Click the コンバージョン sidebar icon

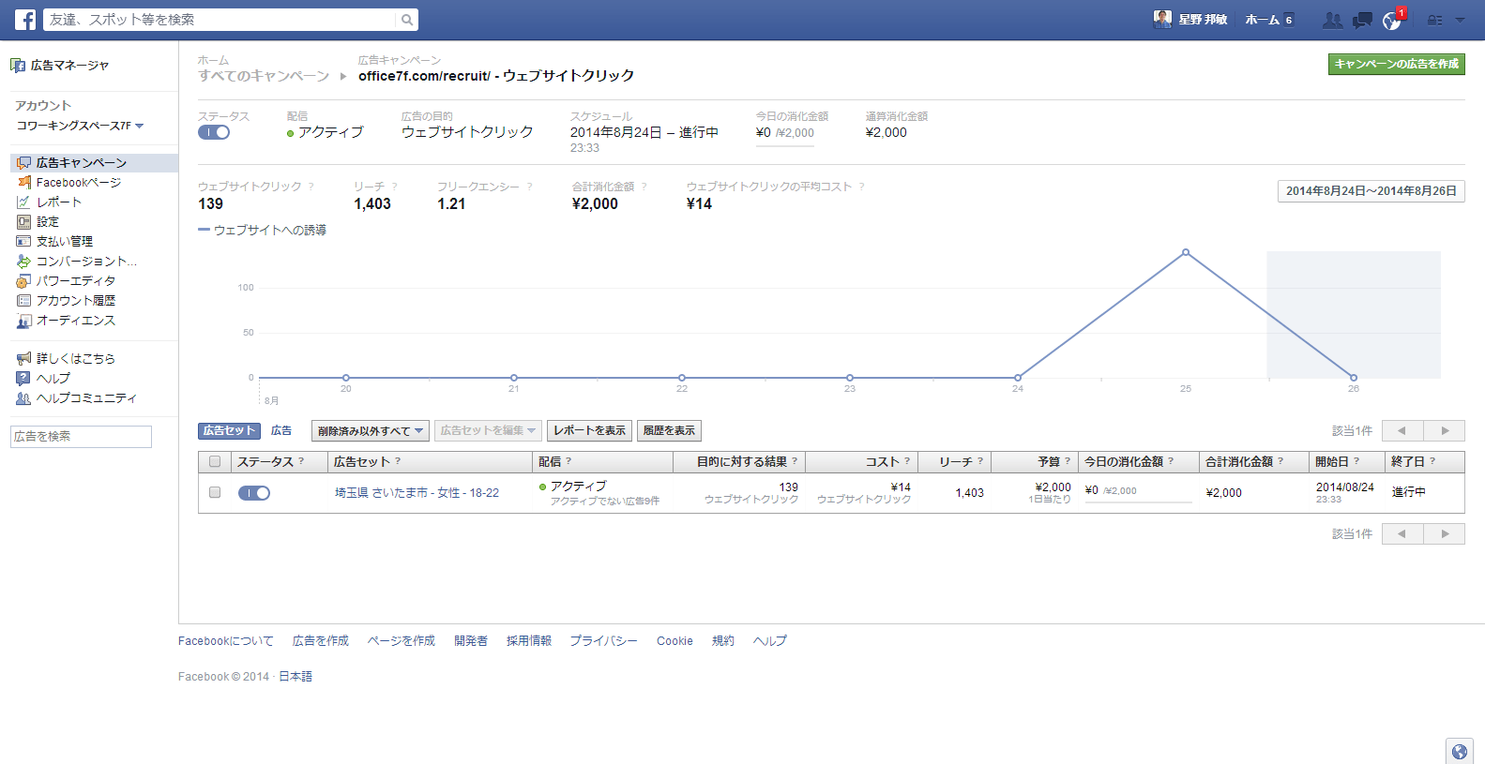point(23,262)
